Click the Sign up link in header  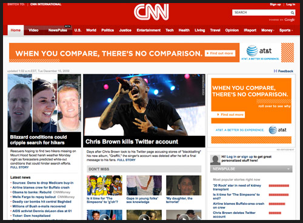(x=275, y=4)
